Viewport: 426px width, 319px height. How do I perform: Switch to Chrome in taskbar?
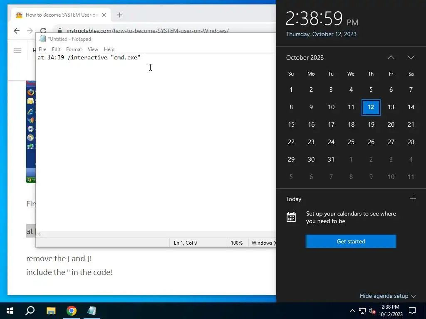pyautogui.click(x=72, y=310)
